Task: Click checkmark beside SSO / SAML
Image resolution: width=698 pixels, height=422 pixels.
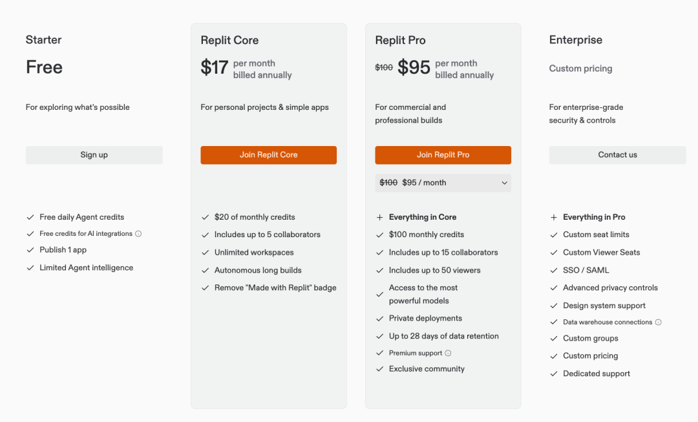Action: (x=554, y=271)
